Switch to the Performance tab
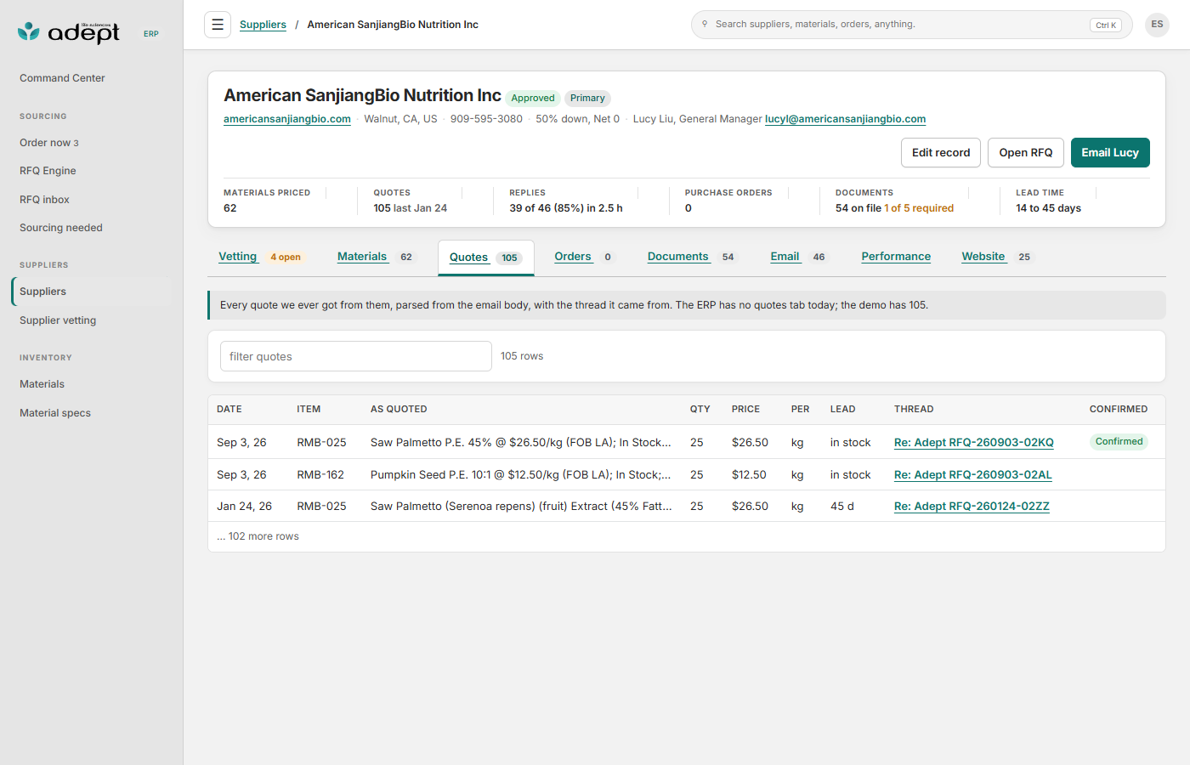This screenshot has width=1190, height=765. 896,257
